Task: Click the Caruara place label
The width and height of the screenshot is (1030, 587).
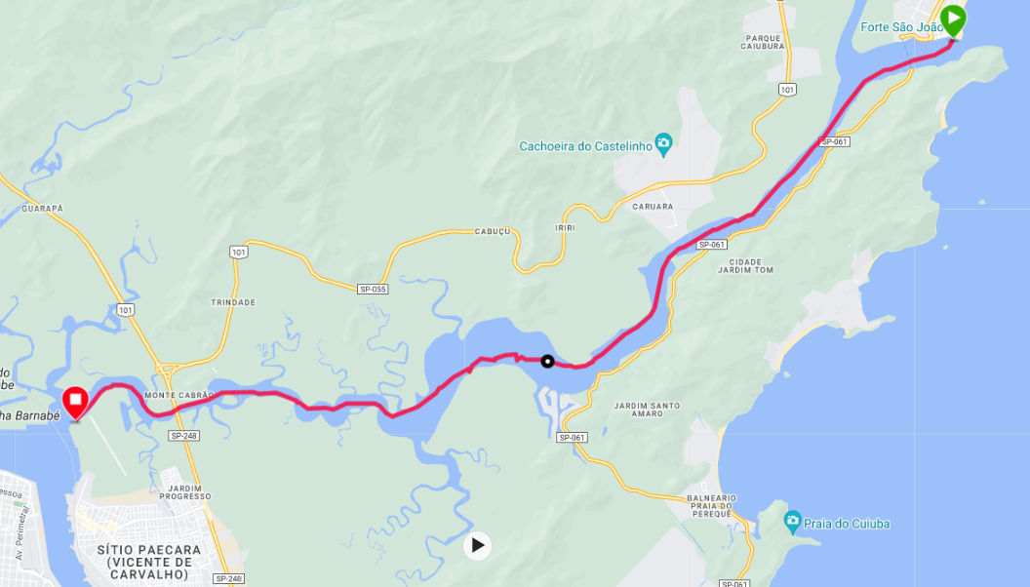Action: (x=653, y=207)
